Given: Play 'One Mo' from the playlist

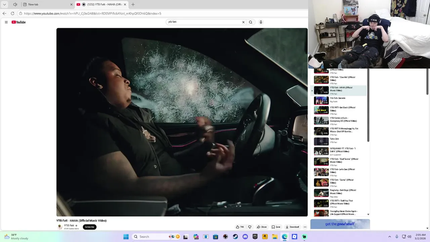Looking at the screenshot, I should click(339, 80).
